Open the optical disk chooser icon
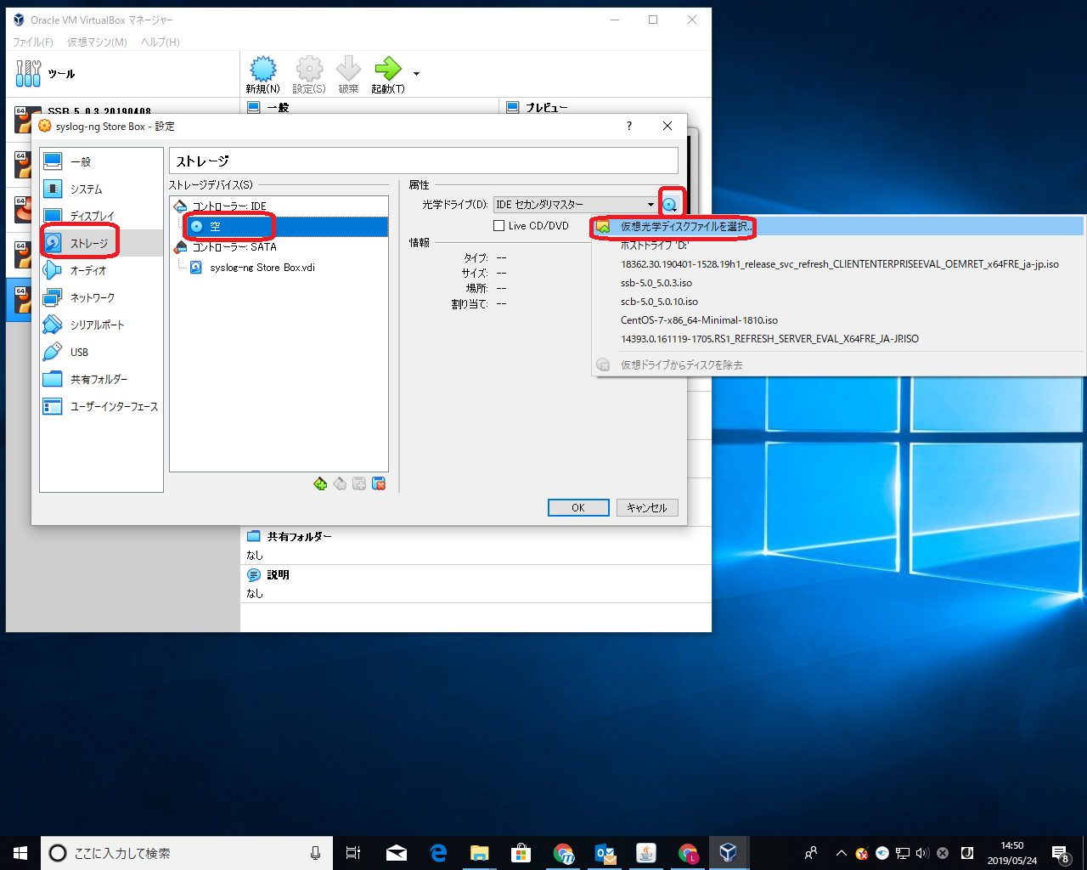Image resolution: width=1087 pixels, height=870 pixels. [x=671, y=205]
